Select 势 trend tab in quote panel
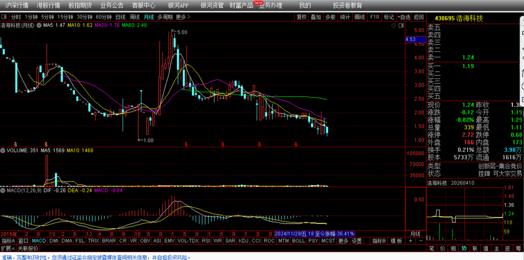 pyautogui.click(x=464, y=248)
